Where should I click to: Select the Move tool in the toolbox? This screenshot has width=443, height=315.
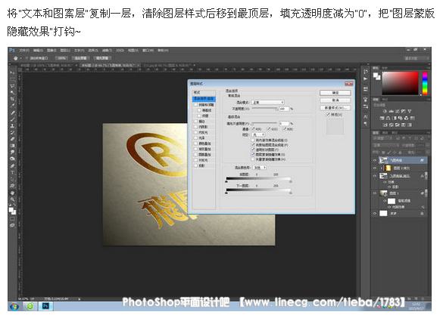click(x=12, y=72)
